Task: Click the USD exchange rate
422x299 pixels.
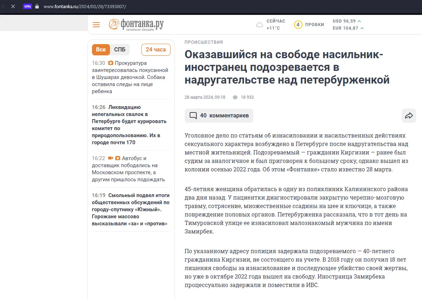Action: point(347,21)
